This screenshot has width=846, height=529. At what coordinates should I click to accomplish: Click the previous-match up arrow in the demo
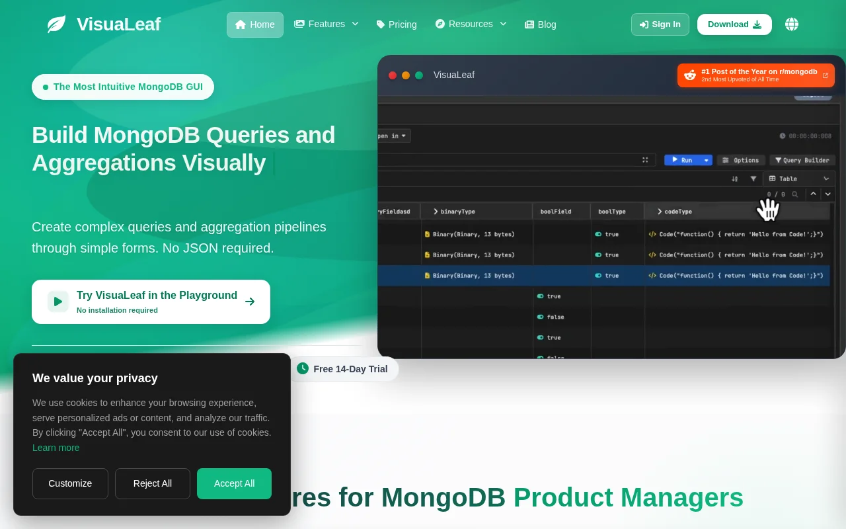click(814, 194)
